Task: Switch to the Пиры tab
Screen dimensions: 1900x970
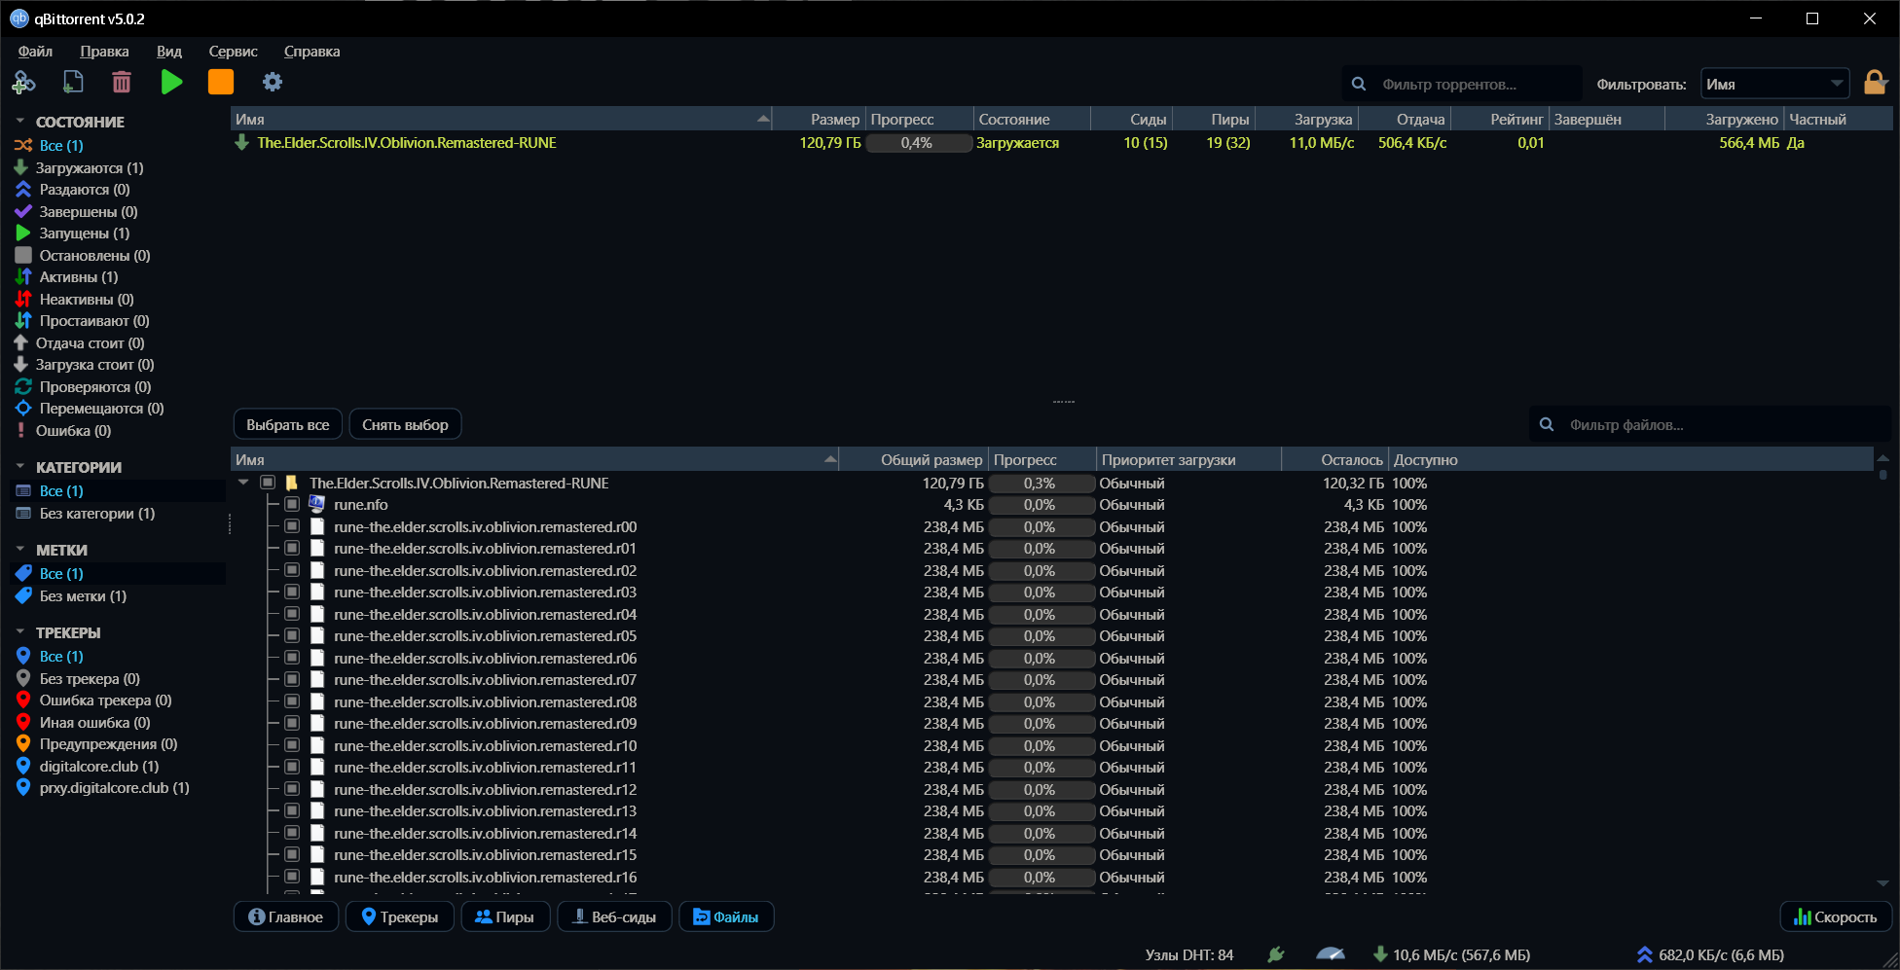Action: [505, 916]
